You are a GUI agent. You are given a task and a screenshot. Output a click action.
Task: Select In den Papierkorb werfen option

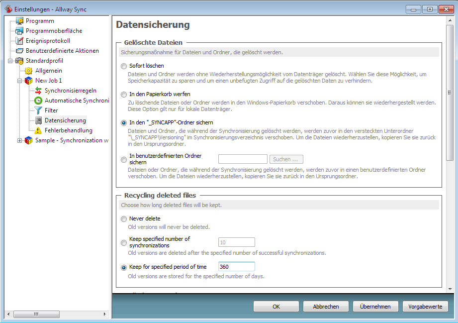point(124,95)
